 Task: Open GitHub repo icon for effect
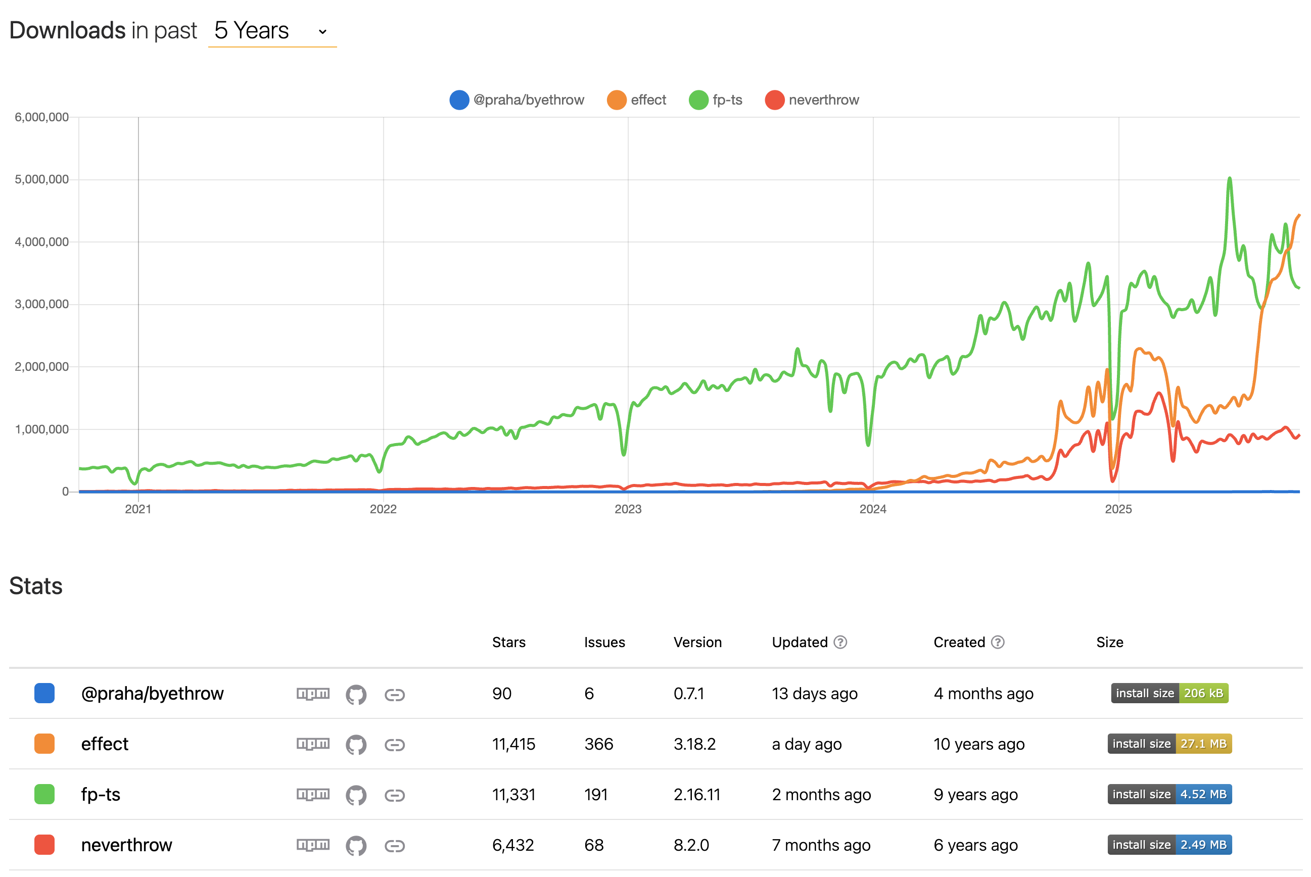coord(356,745)
